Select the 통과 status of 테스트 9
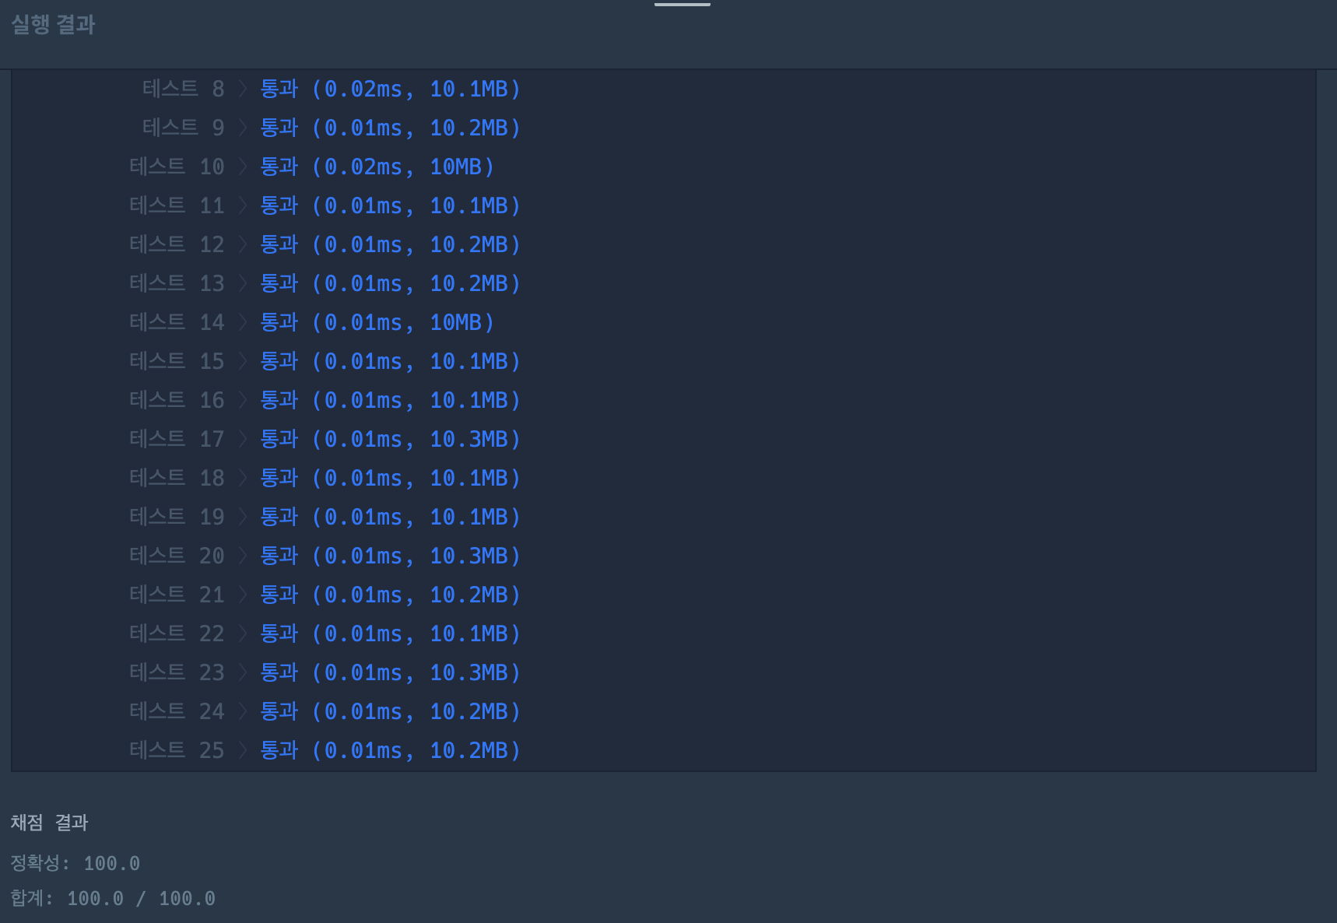Viewport: 1337px width, 923px height. 279,128
